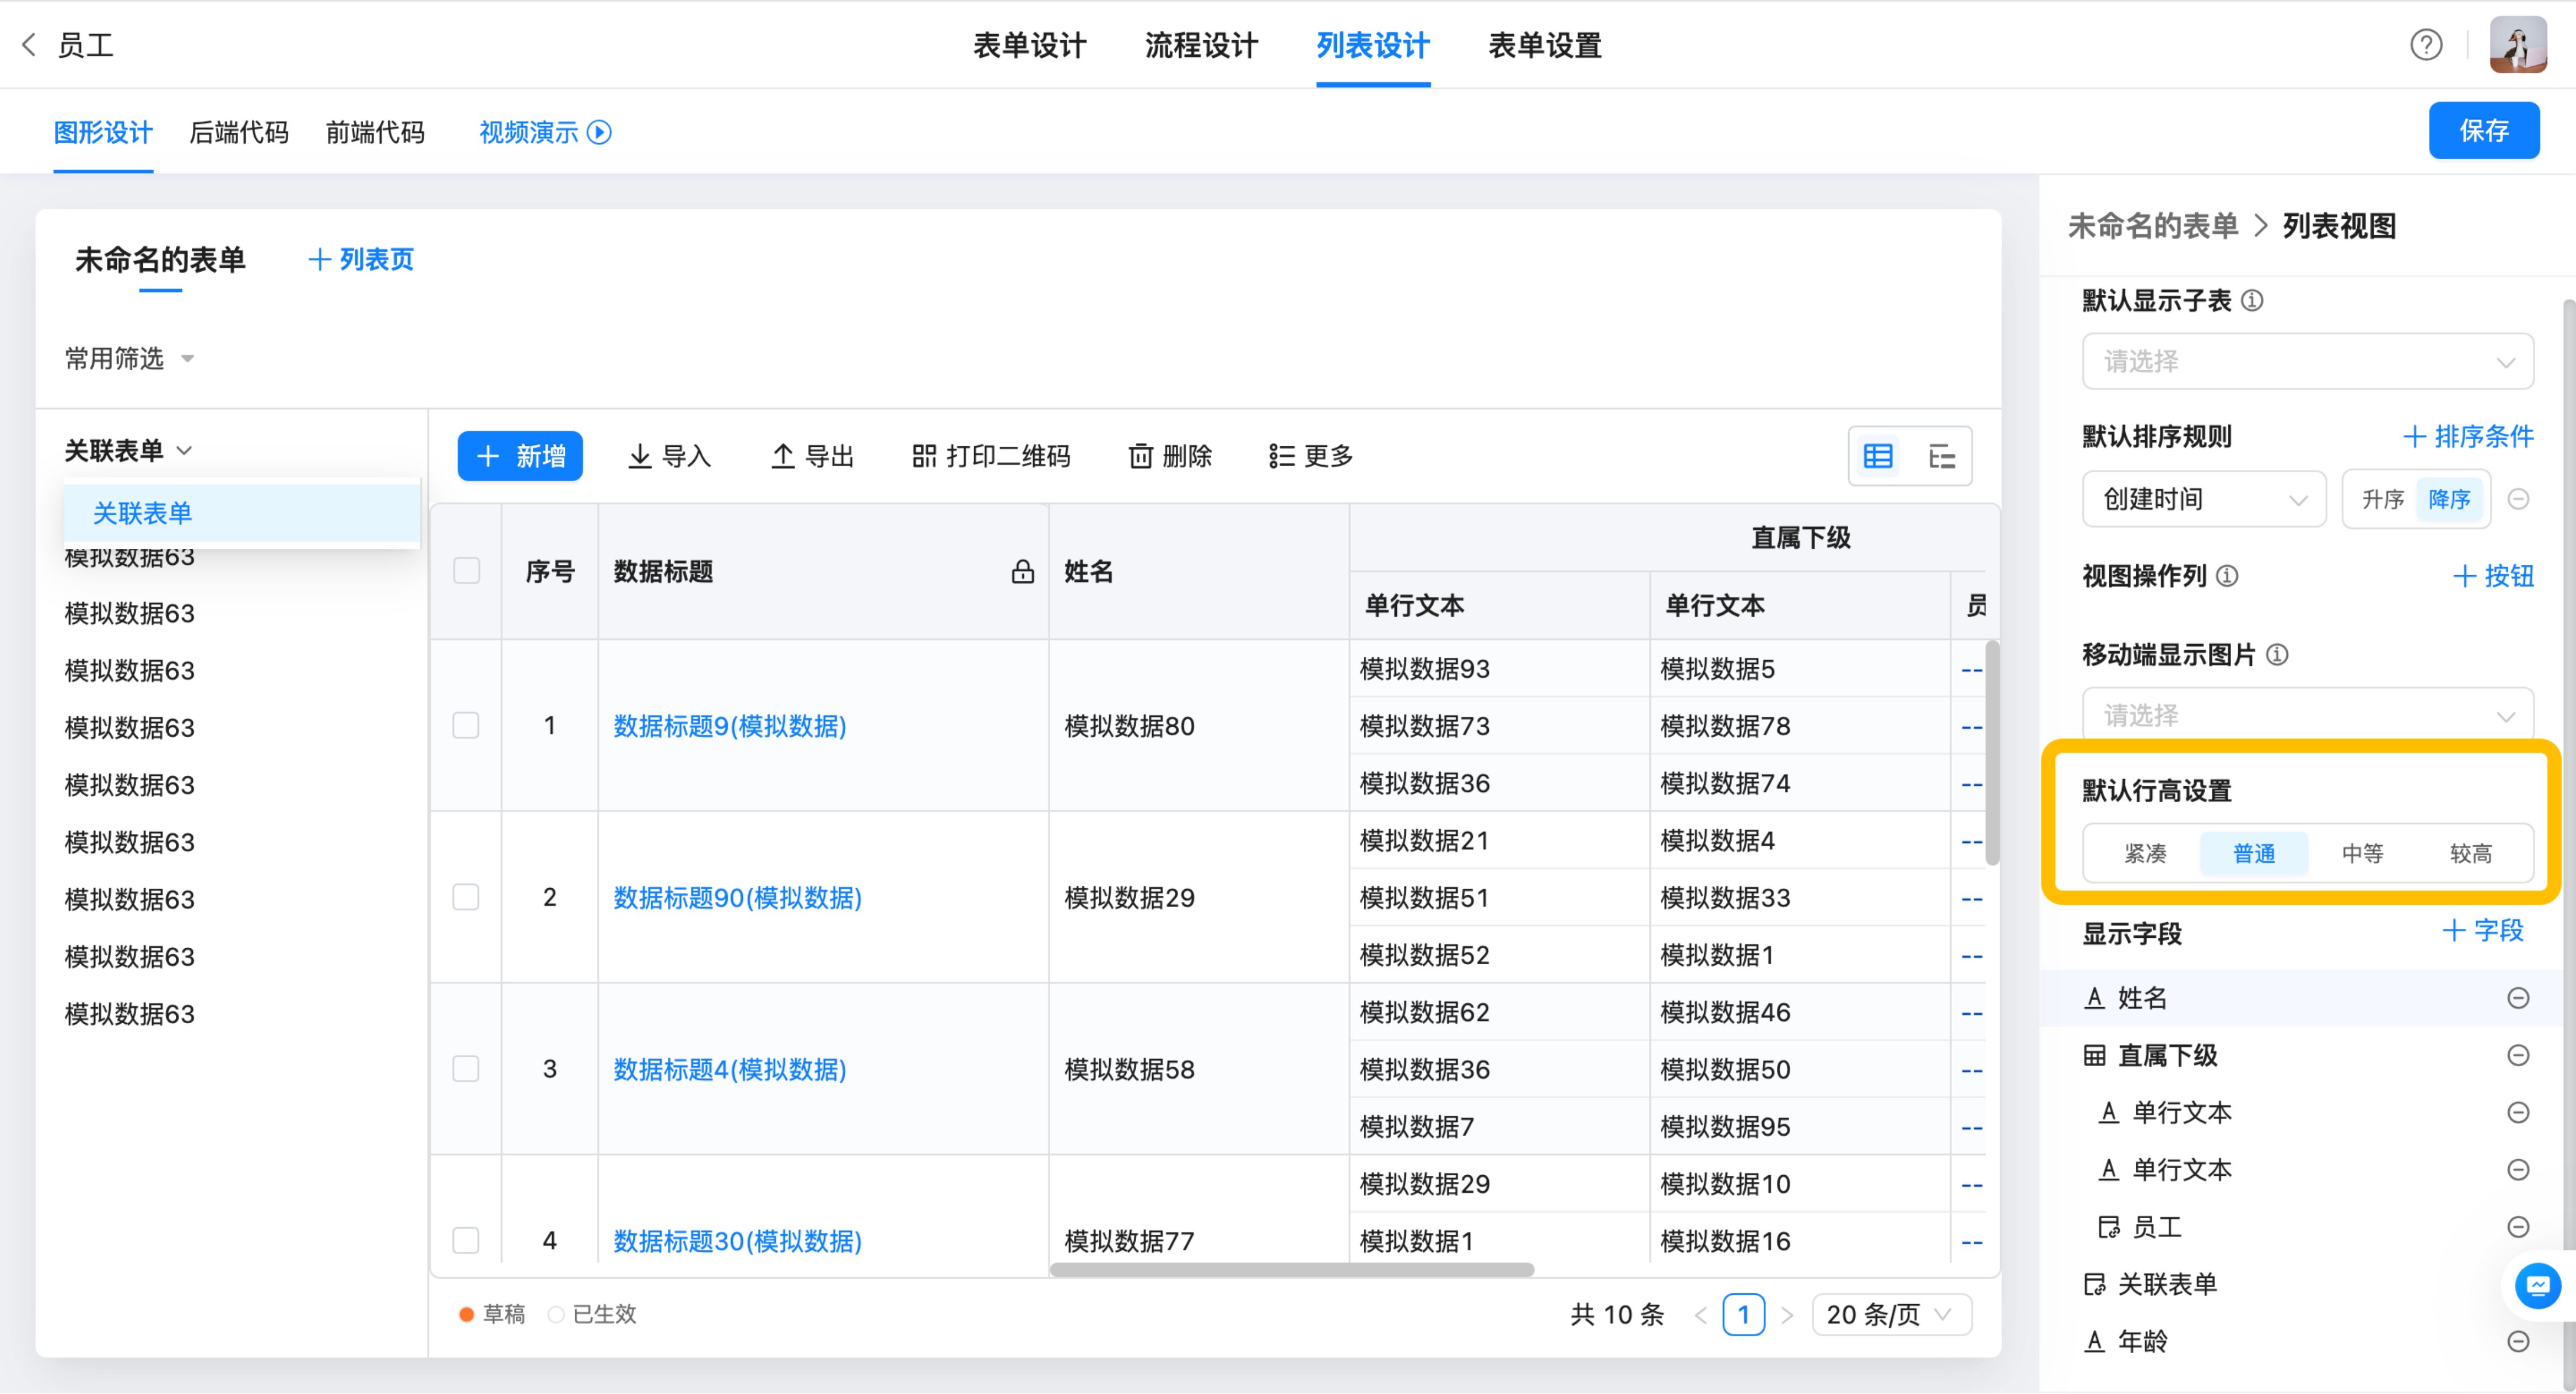Image resolution: width=2576 pixels, height=1394 pixels.
Task: Open the 创建时间 sort field dropdown
Action: tap(2203, 499)
